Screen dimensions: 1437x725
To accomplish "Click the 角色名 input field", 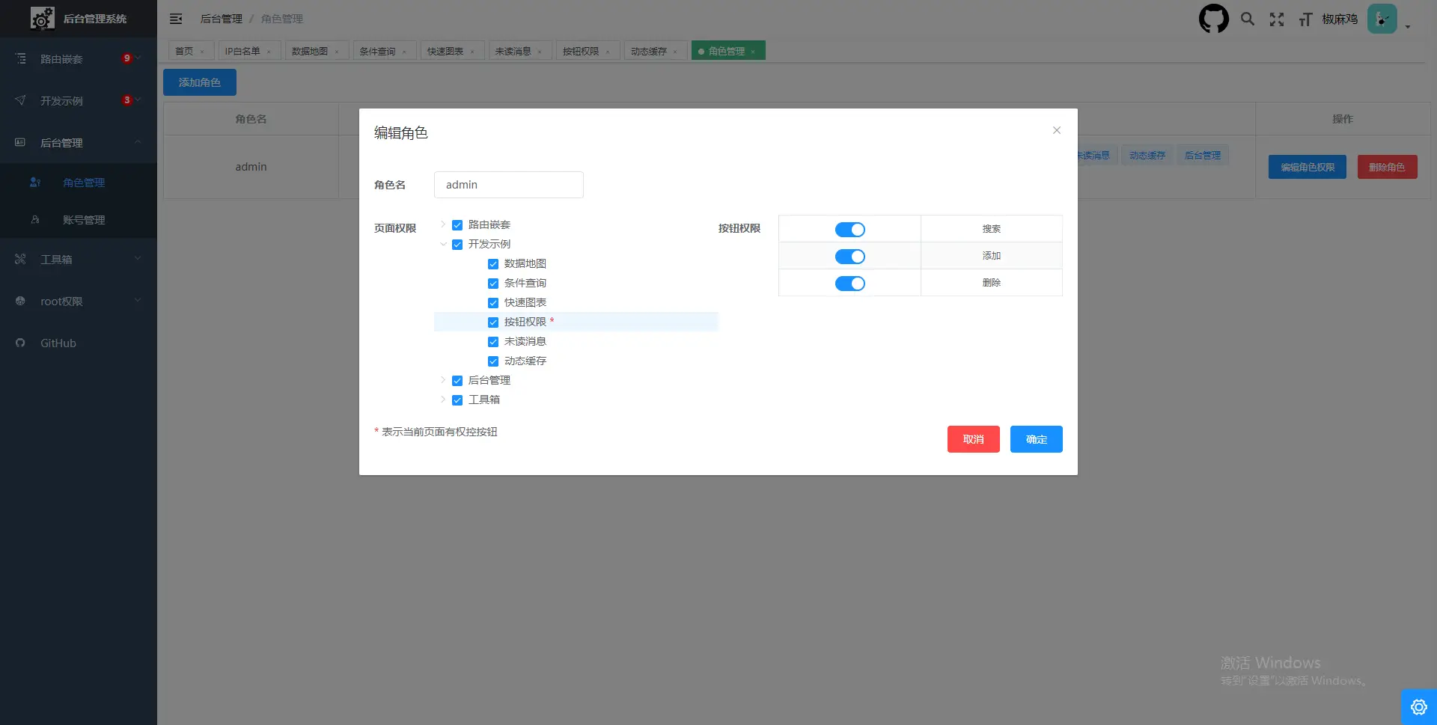I will (x=508, y=185).
